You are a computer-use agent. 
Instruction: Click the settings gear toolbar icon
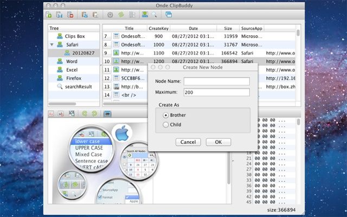(110, 15)
